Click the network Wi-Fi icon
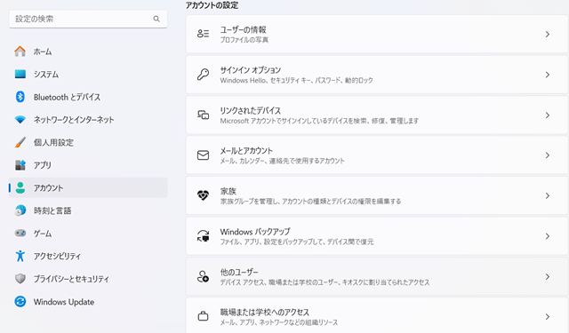Viewport: 569px width, 333px height. [x=20, y=120]
